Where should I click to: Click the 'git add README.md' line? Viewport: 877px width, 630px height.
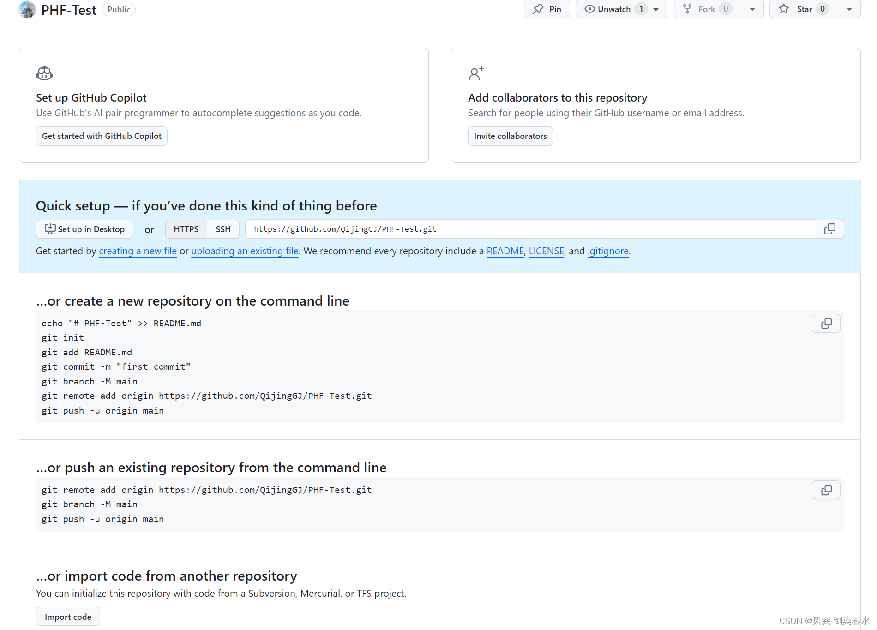click(x=87, y=353)
